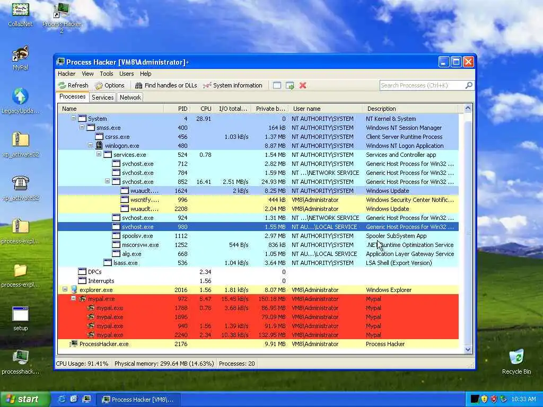Sort by the PID column header
The height and width of the screenshot is (407, 543).
(177, 109)
